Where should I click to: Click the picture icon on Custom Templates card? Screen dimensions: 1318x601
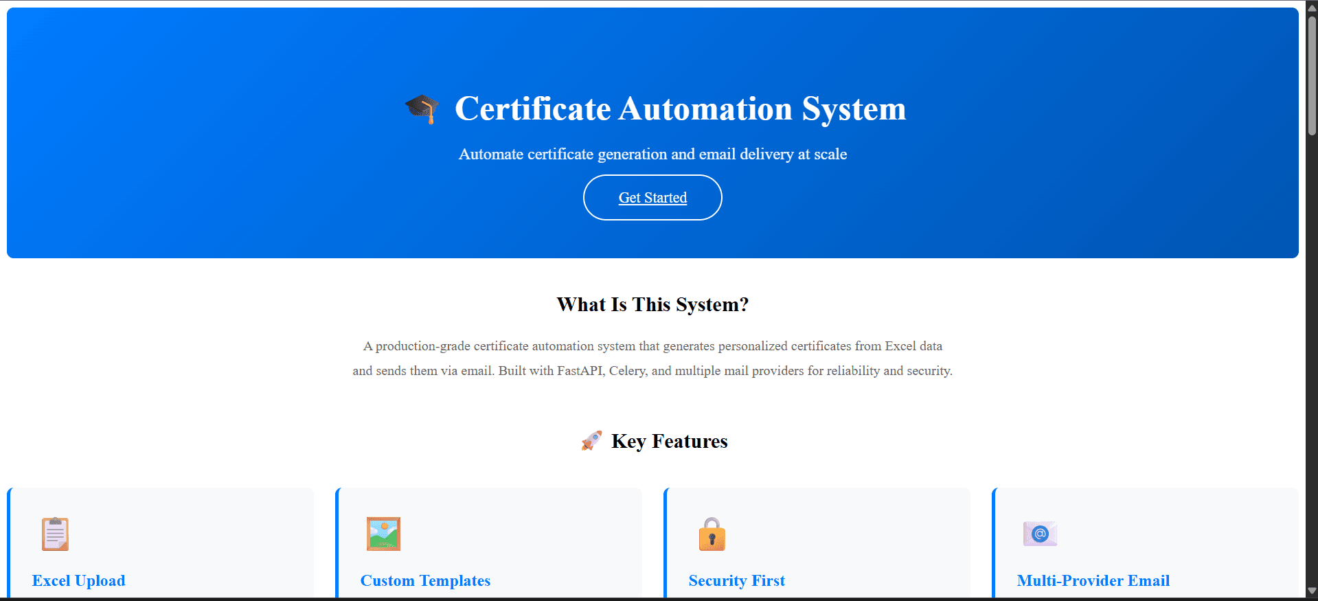(x=383, y=534)
